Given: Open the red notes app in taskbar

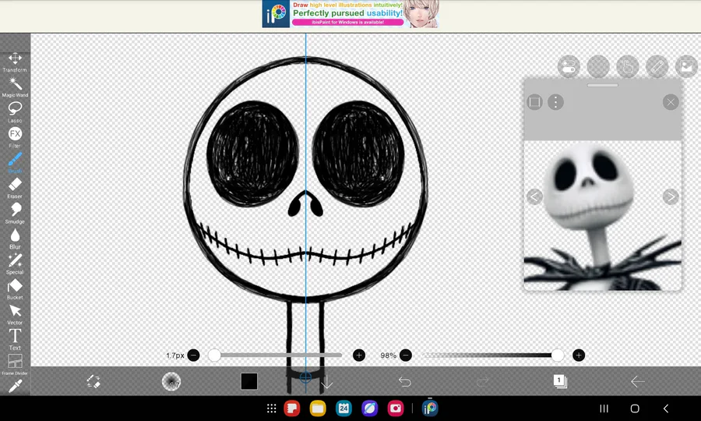Looking at the screenshot, I should click(x=292, y=408).
